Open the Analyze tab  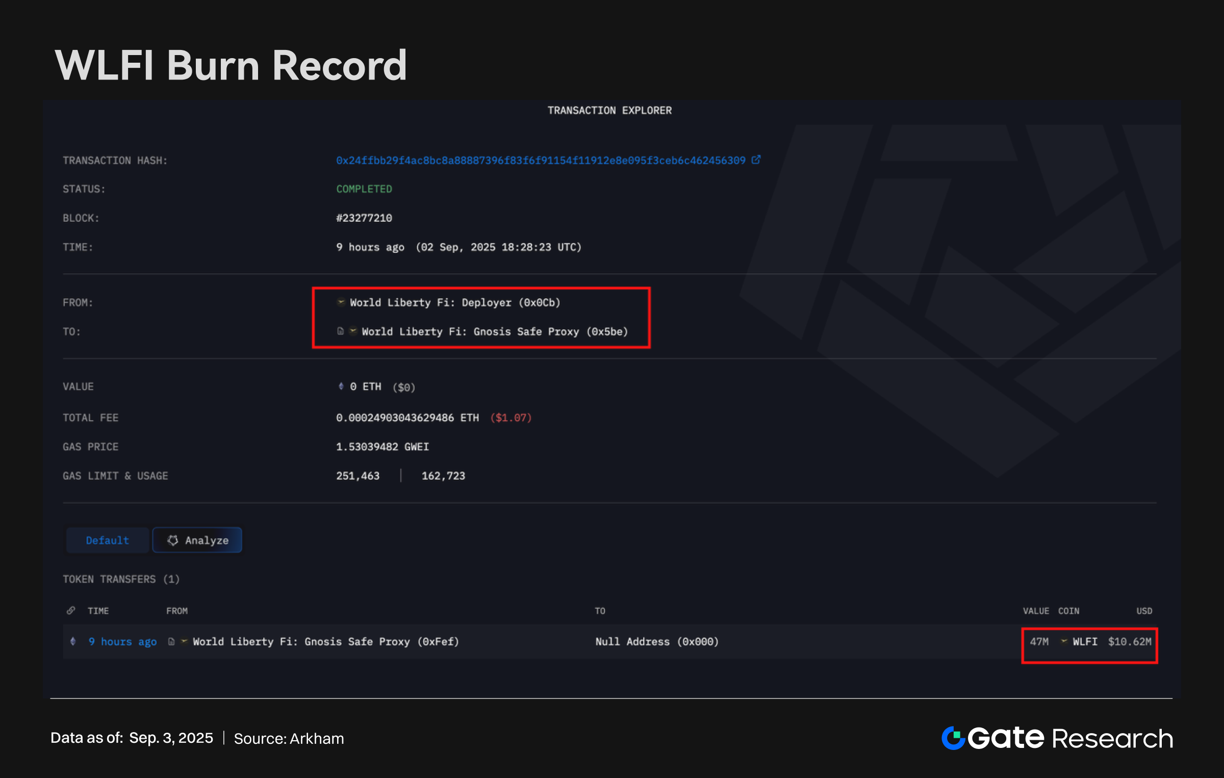[x=197, y=540]
